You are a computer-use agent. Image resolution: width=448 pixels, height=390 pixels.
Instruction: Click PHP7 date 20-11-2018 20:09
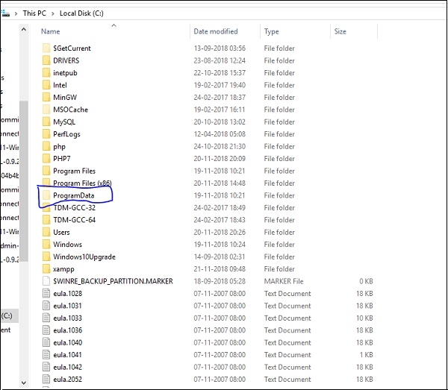220,158
